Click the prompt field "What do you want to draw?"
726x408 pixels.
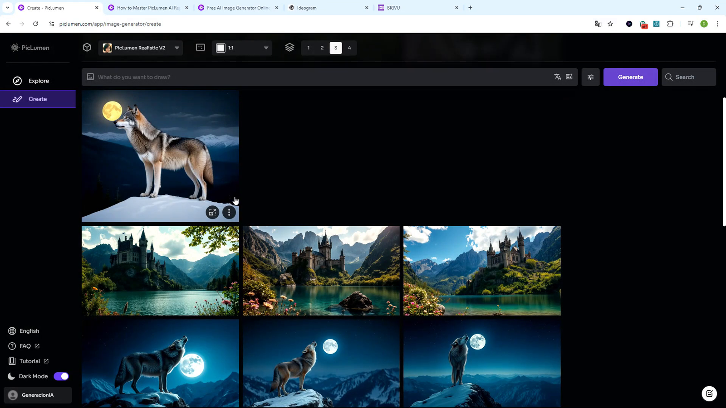(x=318, y=77)
